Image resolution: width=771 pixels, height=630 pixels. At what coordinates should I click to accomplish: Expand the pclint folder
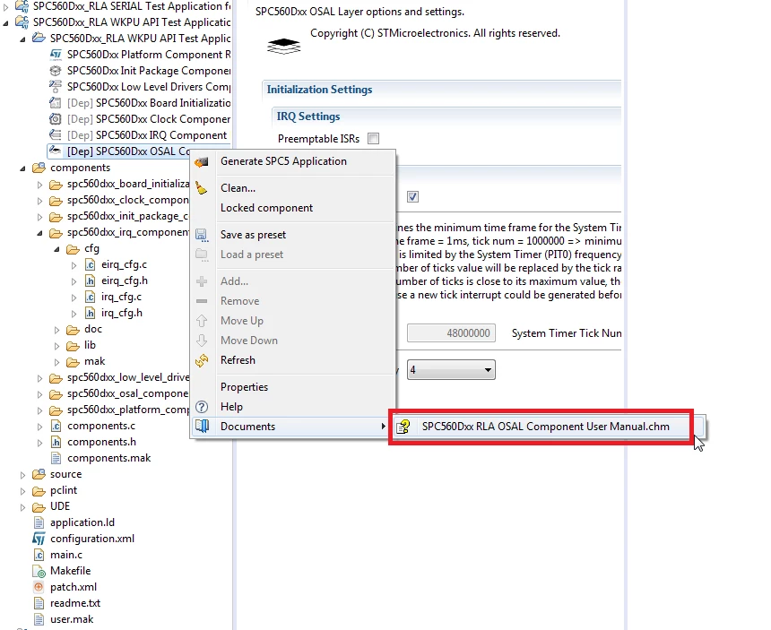coord(22,491)
